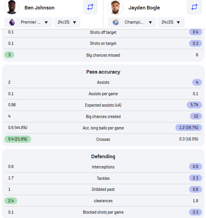
Task: Click Ben Johnson's profile photo
Action: [x=12, y=7]
